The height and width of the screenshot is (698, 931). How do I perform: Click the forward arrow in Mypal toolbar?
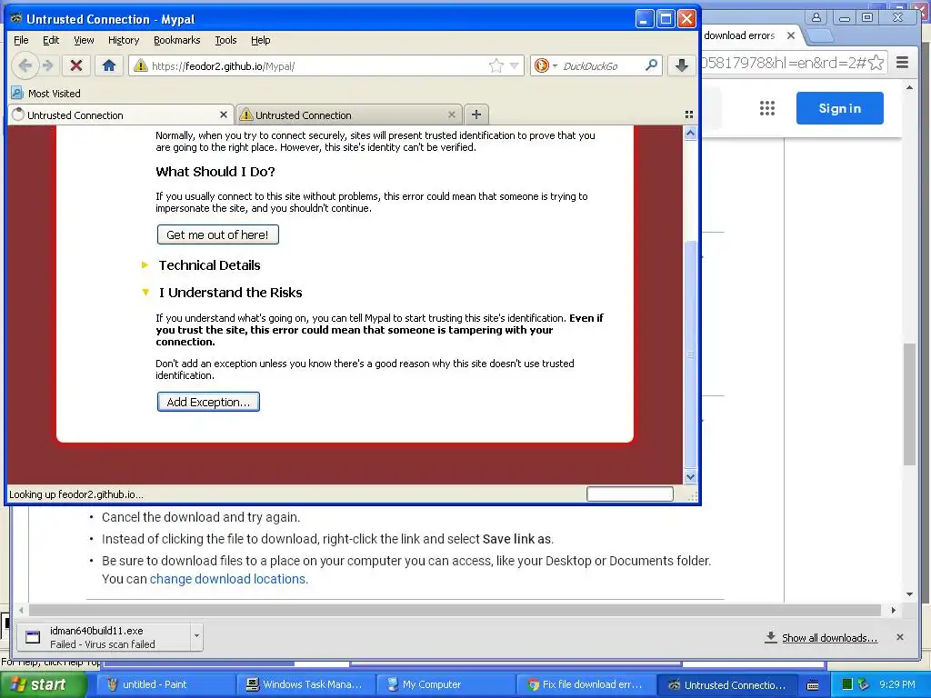(x=49, y=65)
